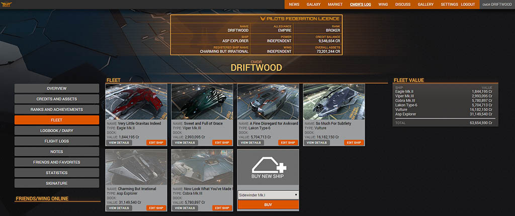Edit ship Charming But Irrational
This screenshot has height=216, width=515.
click(156, 208)
